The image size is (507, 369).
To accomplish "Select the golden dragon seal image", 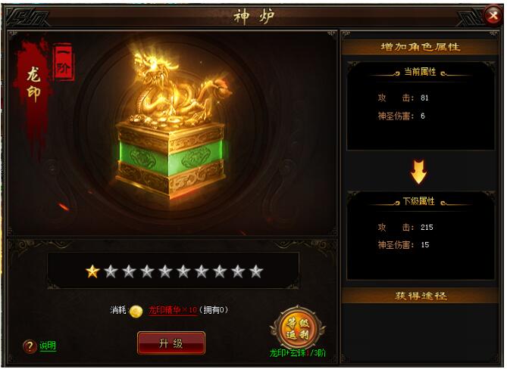I will point(171,127).
